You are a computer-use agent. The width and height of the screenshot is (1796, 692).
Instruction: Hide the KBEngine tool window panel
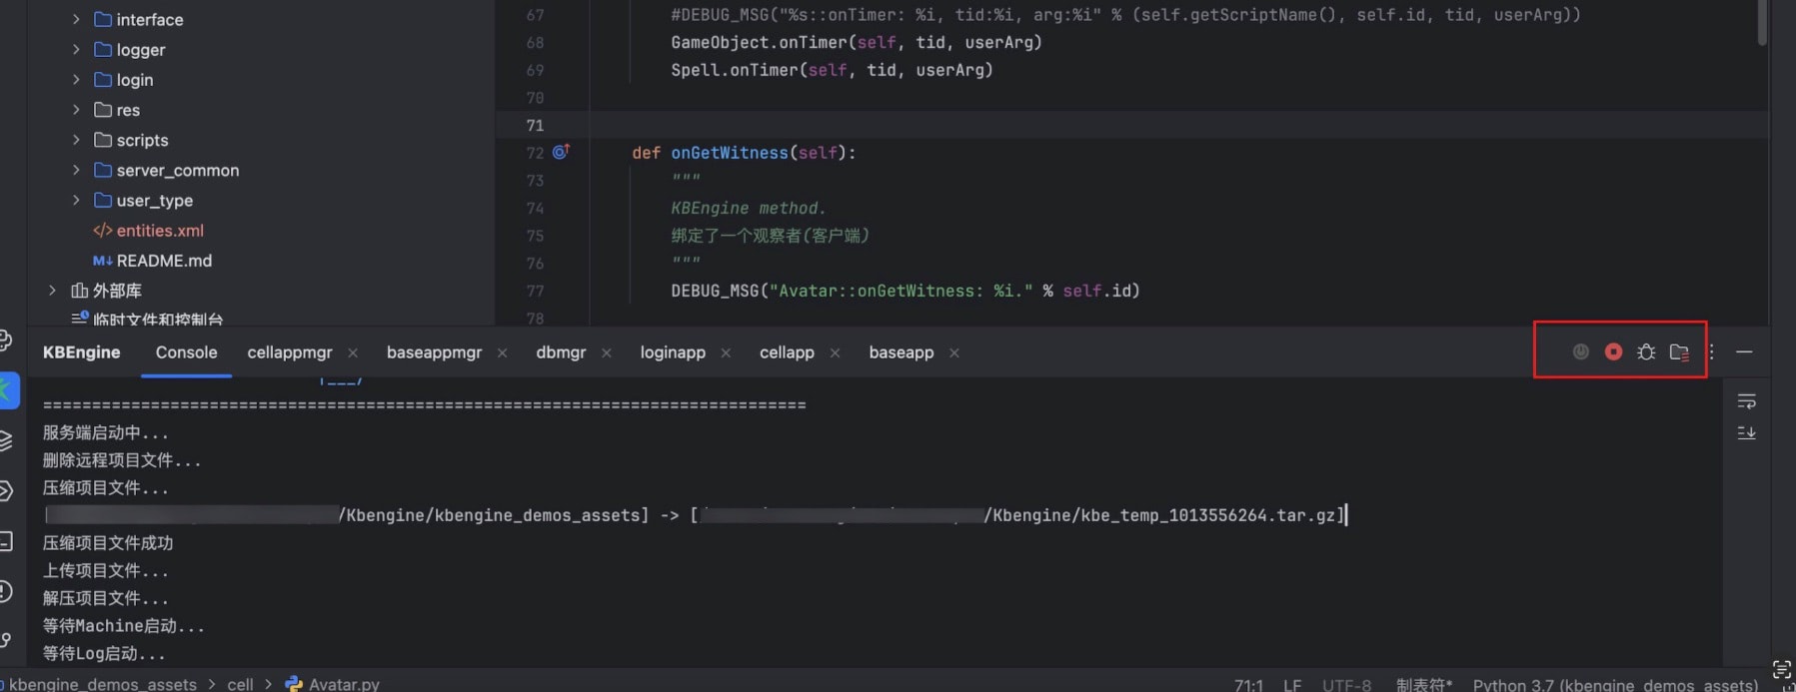click(x=1744, y=351)
